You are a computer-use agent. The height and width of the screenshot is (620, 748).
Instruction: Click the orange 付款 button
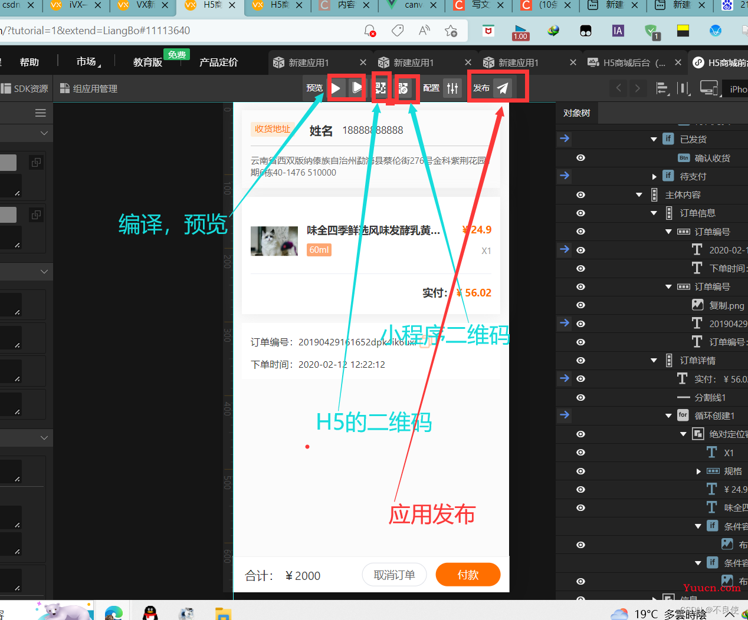click(468, 575)
